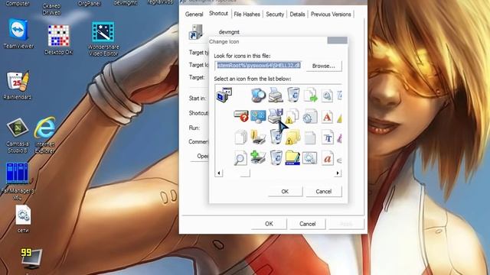Select the window with magnifier icon
This screenshot has width=490, height=275.
[309, 158]
